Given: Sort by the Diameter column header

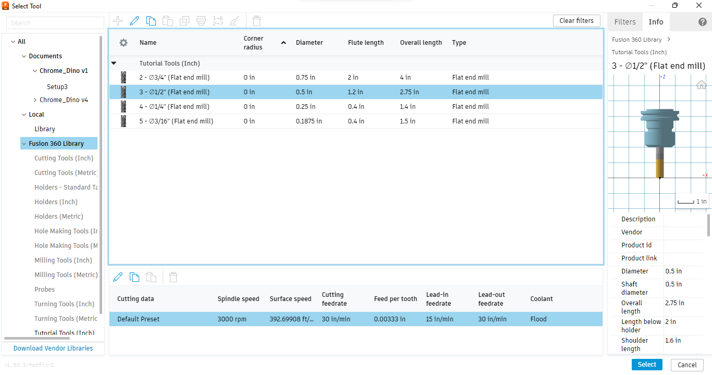Looking at the screenshot, I should (310, 43).
